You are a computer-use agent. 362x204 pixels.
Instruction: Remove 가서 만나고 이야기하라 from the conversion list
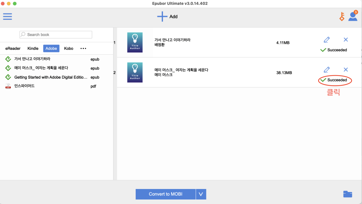pos(346,40)
